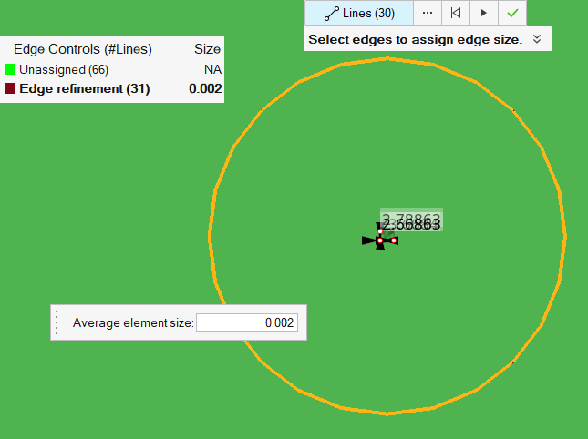The width and height of the screenshot is (588, 439).
Task: Select the dark red Edge refinement swatch
Action: point(10,88)
